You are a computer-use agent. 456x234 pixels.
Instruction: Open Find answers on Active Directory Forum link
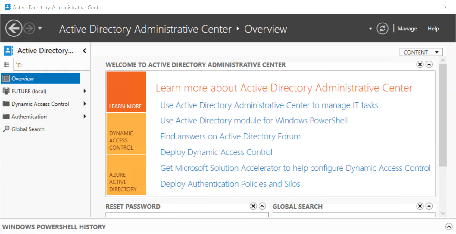pos(230,137)
